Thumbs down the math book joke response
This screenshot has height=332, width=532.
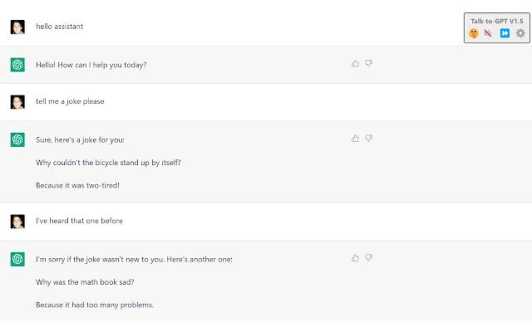tap(369, 258)
